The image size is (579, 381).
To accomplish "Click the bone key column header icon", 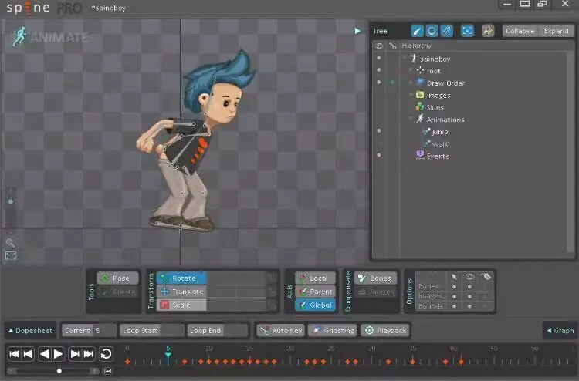I will click(x=392, y=46).
